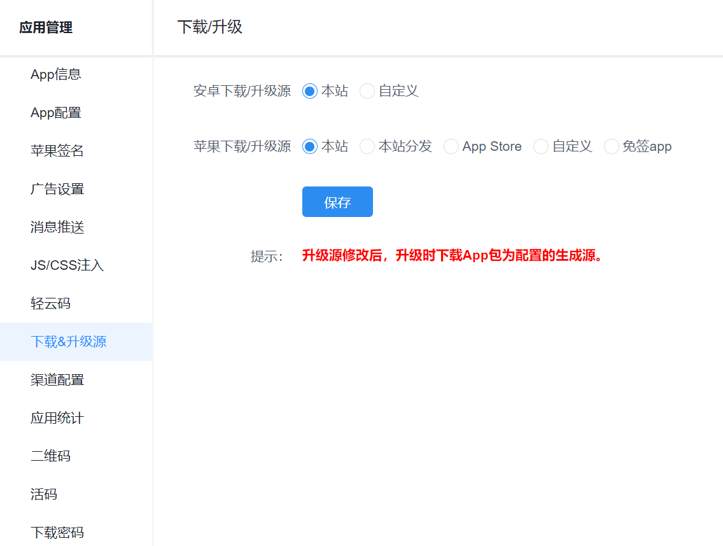Select 本站 for 安卓下载/升级源
Screen dimensions: 723x546
pyautogui.click(x=310, y=92)
